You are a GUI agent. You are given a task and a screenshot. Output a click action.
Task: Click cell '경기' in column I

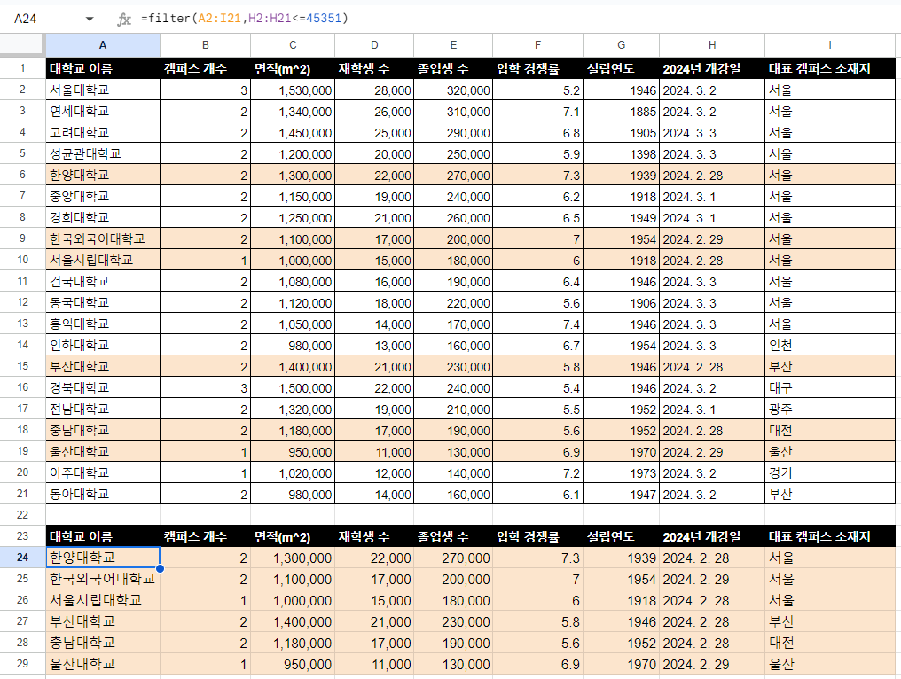tap(830, 472)
